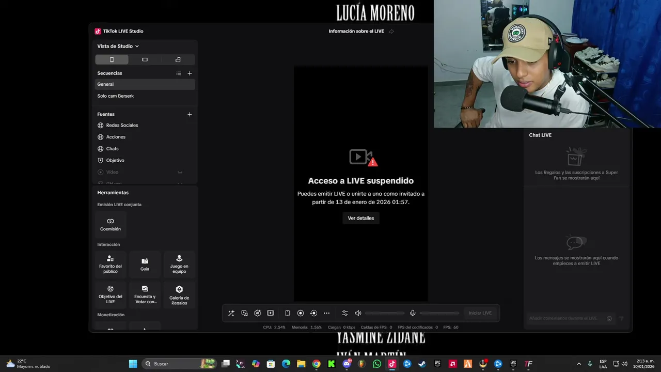The image size is (661, 372).
Task: Open WhatsApp from the taskbar
Action: 376,364
